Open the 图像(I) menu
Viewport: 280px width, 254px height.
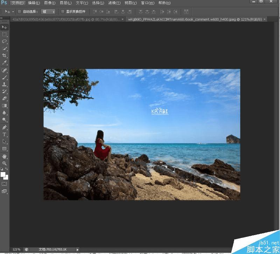50,3
